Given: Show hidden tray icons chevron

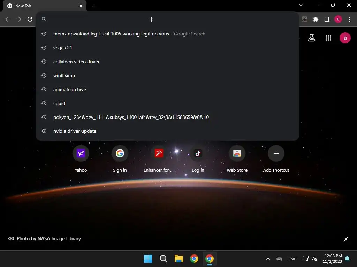Looking at the screenshot, I should click(x=268, y=259).
